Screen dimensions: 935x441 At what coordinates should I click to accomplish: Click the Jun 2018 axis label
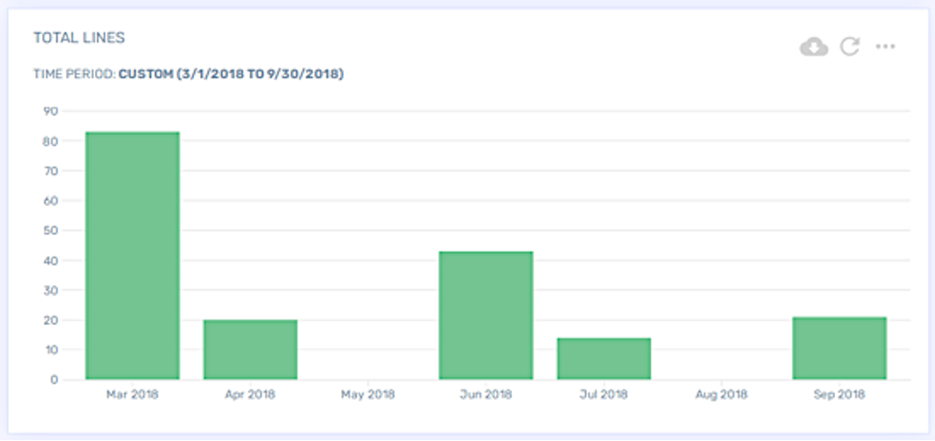pyautogui.click(x=485, y=395)
